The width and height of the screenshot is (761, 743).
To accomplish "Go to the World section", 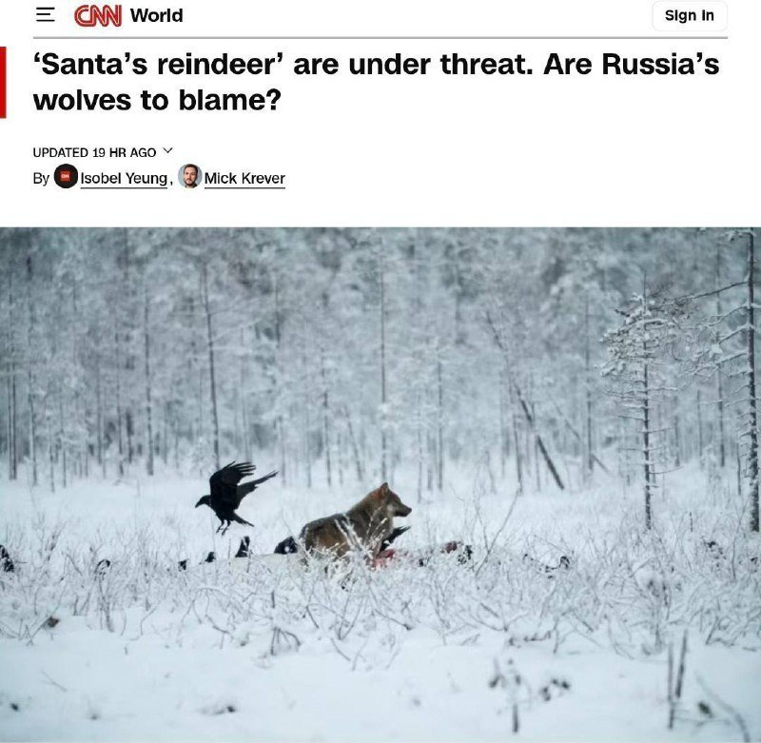I will click(x=156, y=15).
